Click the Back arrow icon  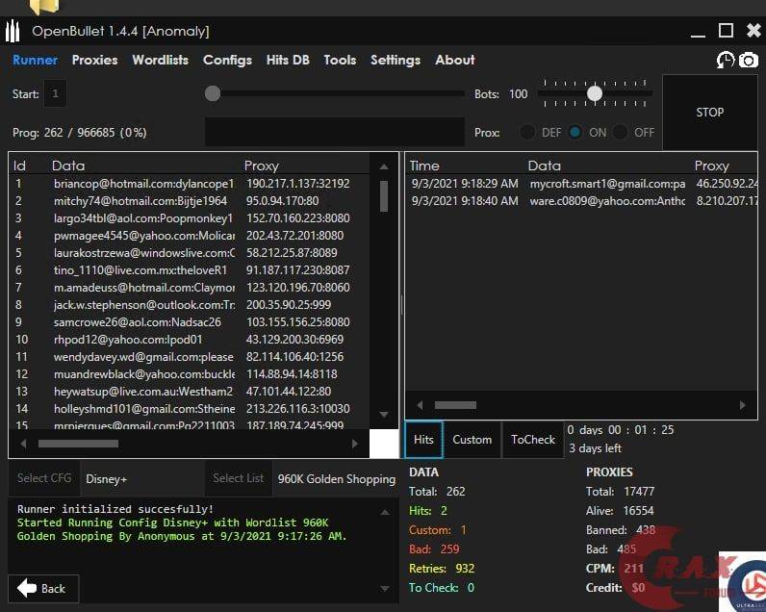coord(27,588)
